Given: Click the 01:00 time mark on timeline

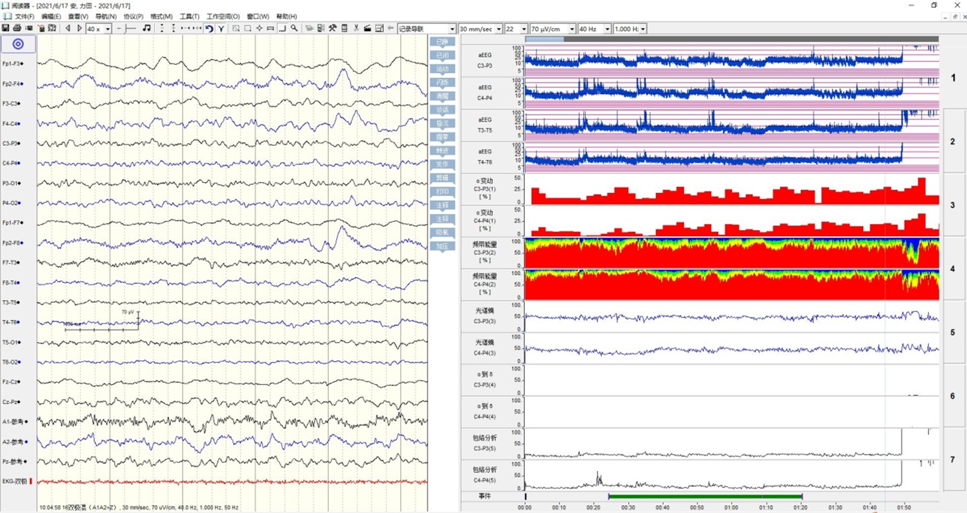Looking at the screenshot, I should [731, 507].
